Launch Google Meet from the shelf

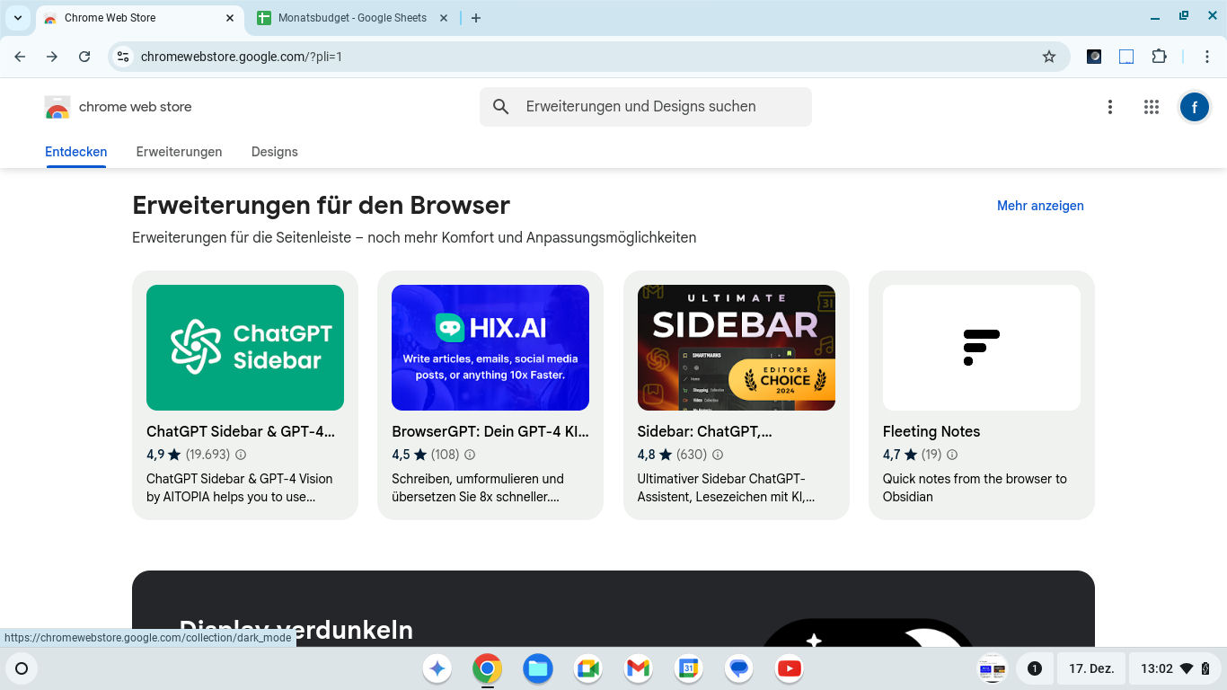pyautogui.click(x=588, y=668)
